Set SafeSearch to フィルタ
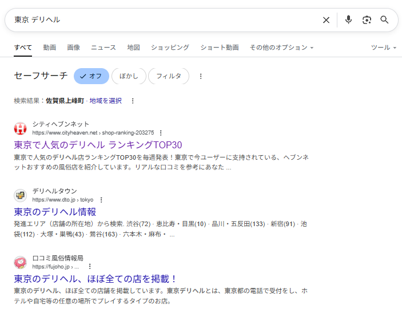Image resolution: width=402 pixels, height=316 pixels. (x=169, y=76)
